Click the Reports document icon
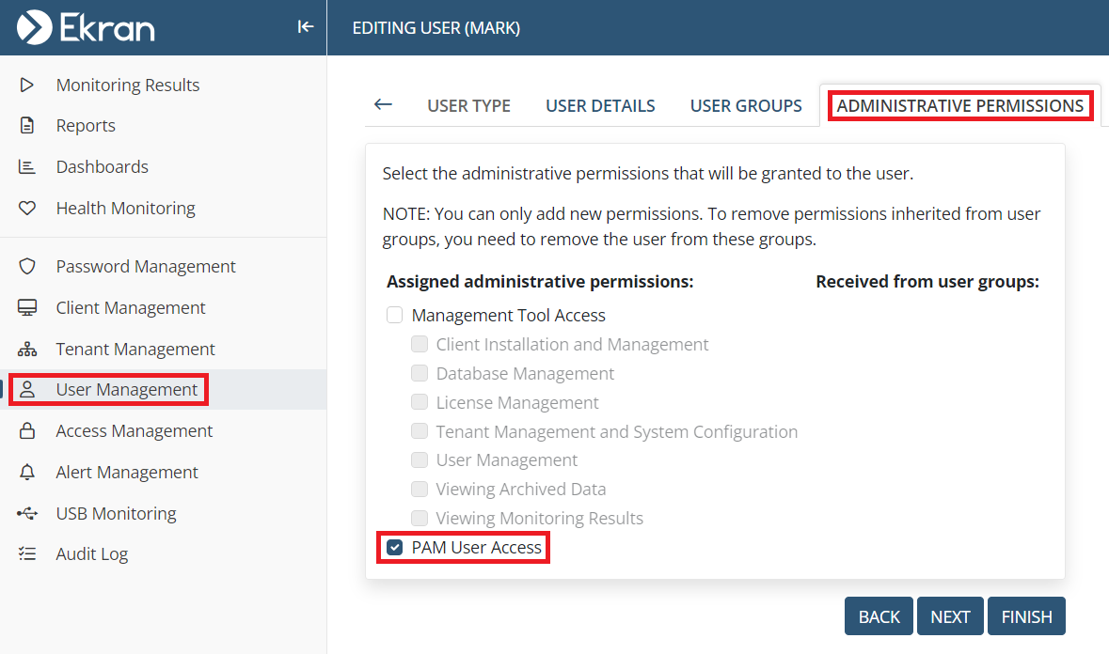This screenshot has width=1109, height=654. pos(27,126)
